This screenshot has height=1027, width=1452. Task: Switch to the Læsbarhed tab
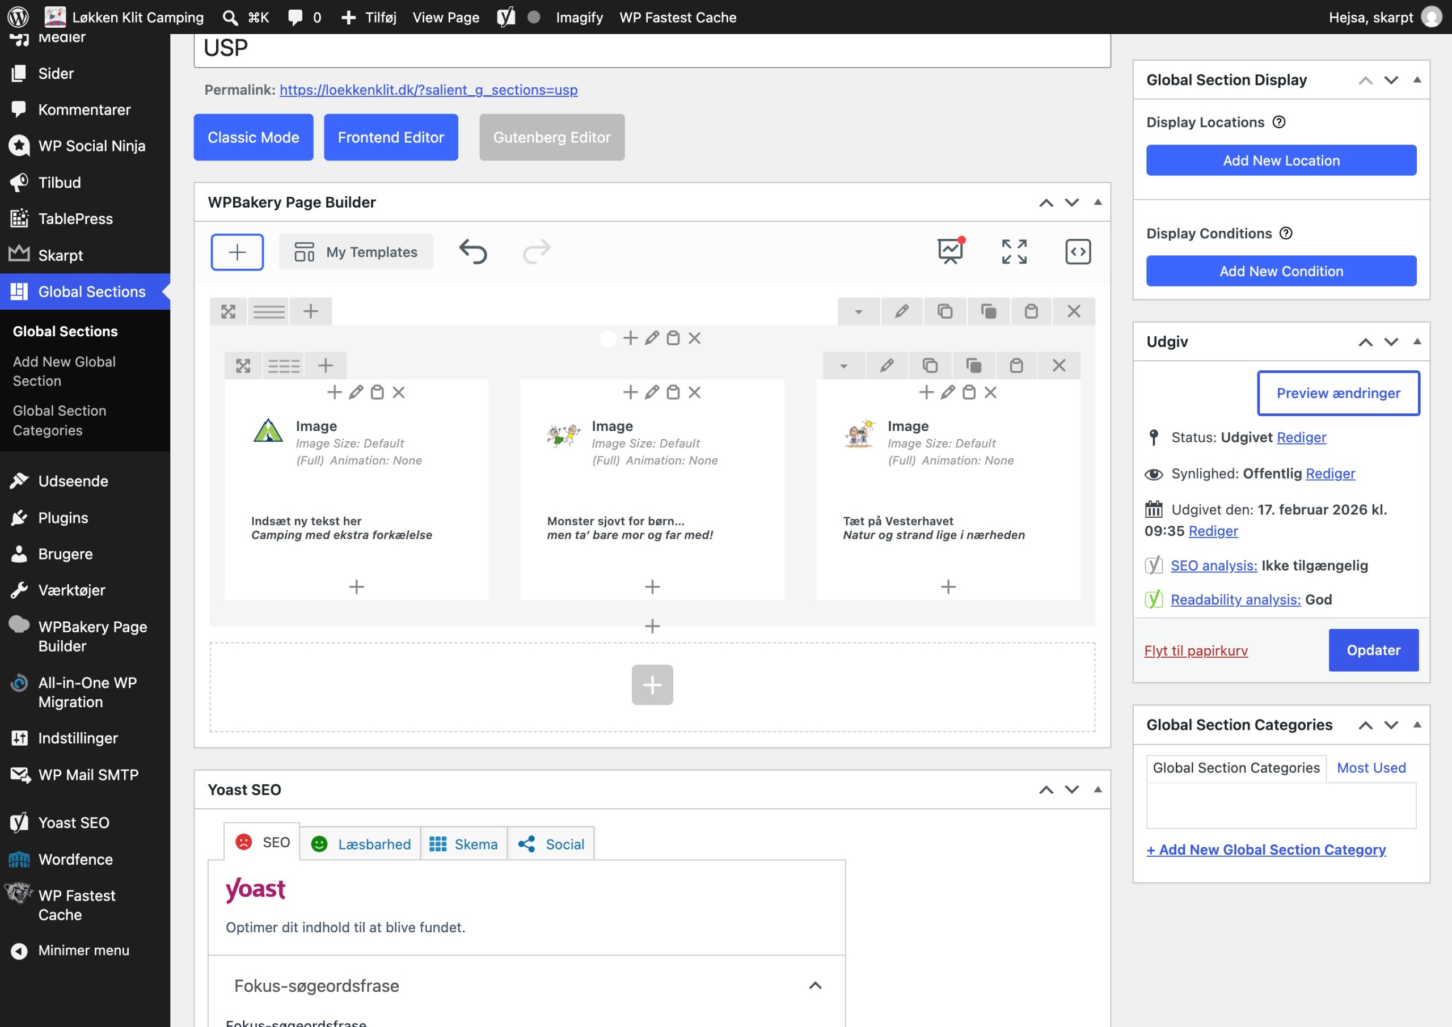[x=361, y=844]
